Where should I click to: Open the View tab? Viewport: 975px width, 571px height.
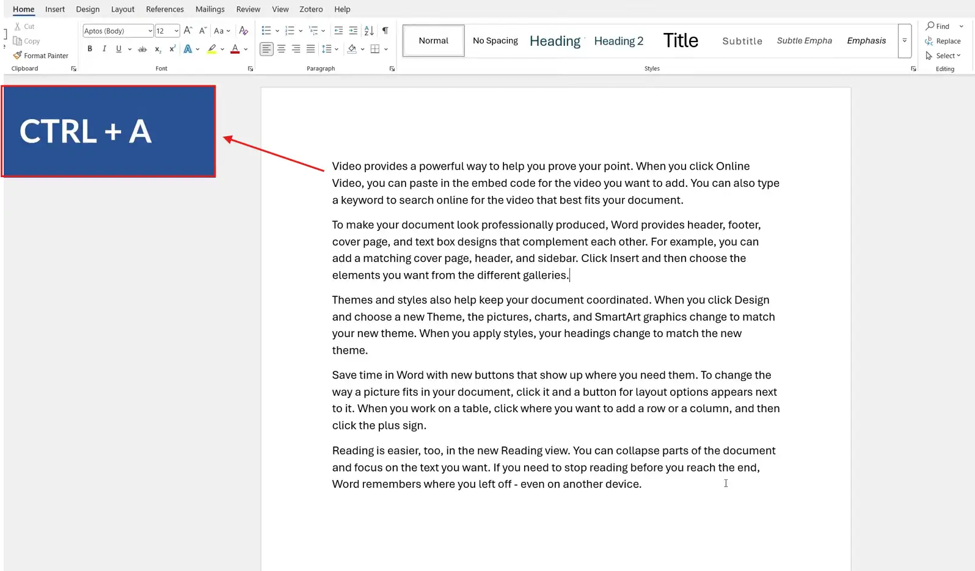coord(280,9)
